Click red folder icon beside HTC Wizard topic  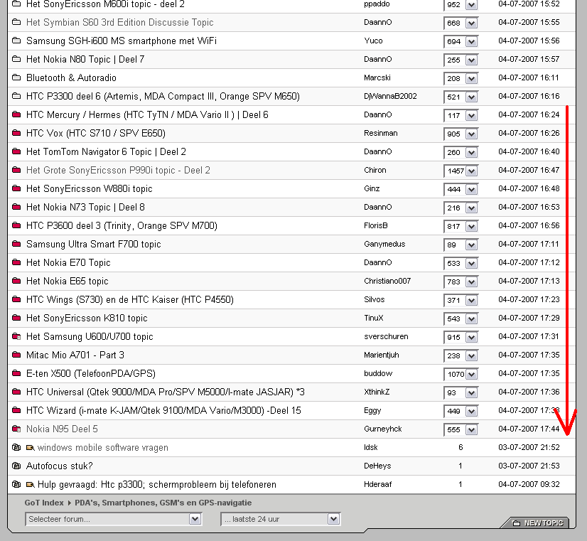pos(16,410)
